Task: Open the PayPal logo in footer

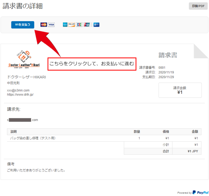Action: pos(200,192)
